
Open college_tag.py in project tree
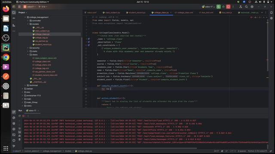[x=41, y=38]
